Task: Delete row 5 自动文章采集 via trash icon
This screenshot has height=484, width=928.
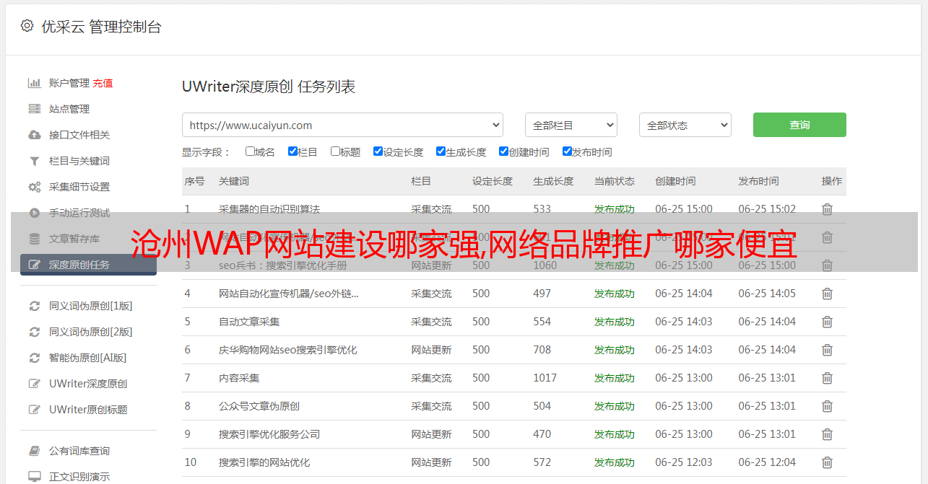Action: coord(827,322)
